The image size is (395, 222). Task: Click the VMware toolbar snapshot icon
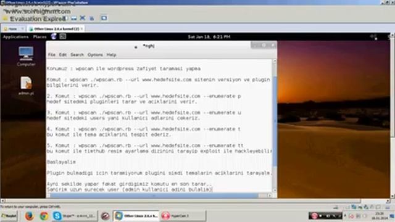click(x=74, y=18)
